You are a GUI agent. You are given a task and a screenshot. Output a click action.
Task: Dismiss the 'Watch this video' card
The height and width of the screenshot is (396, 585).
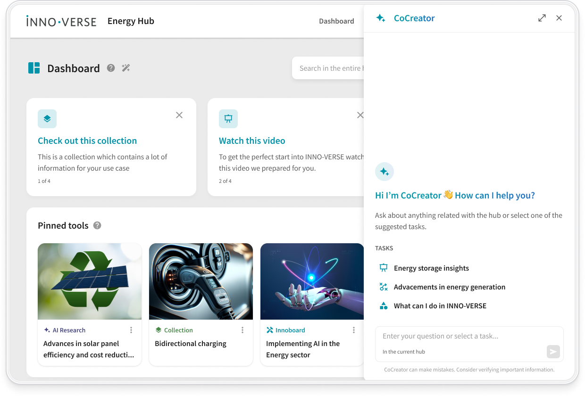(x=360, y=115)
